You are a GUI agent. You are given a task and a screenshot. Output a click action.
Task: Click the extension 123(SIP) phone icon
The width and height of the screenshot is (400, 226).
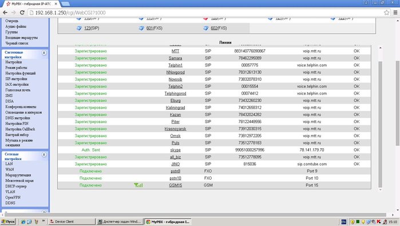pos(79,28)
